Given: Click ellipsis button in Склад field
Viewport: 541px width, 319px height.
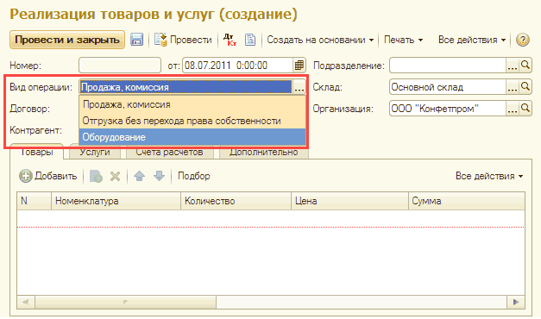Looking at the screenshot, I should coord(513,87).
